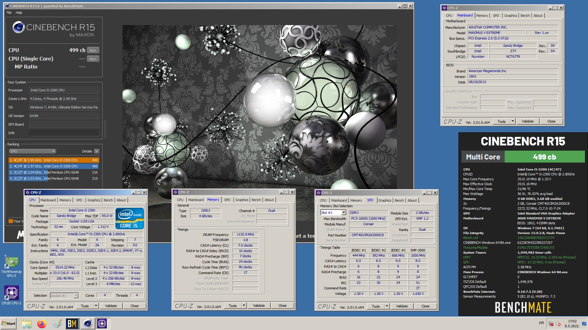Select SPD tab in CPU-Z Memory window
The height and width of the screenshot is (330, 588).
click(227, 200)
